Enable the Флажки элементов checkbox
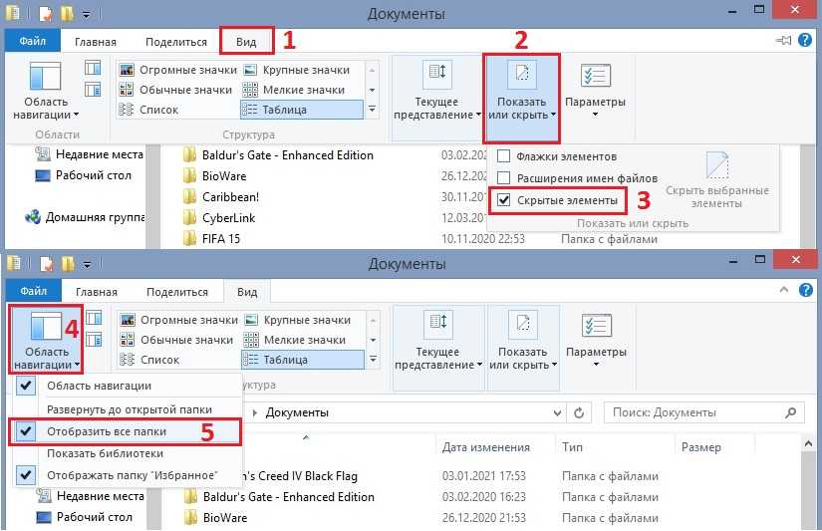 coord(504,156)
